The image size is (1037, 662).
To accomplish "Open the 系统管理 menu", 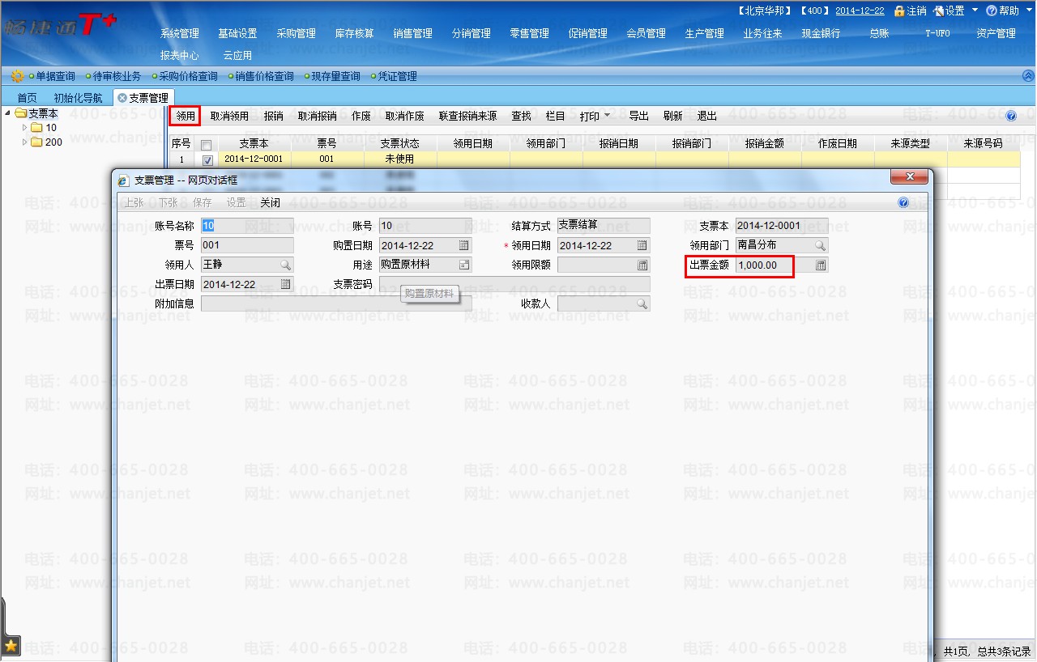I will tap(180, 34).
